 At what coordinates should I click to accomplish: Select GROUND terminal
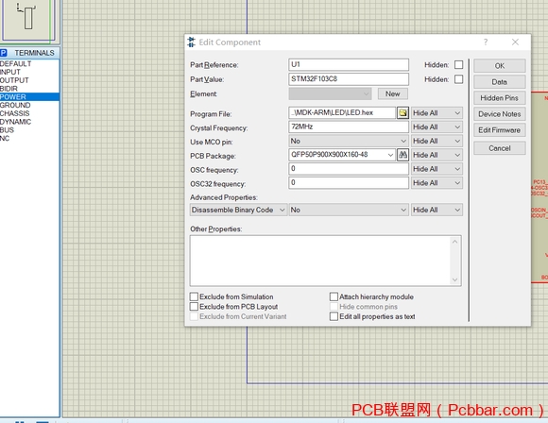pos(29,105)
